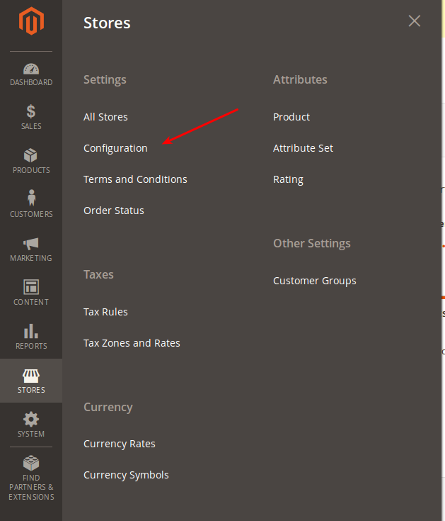Go to Configuration under Settings

(x=115, y=148)
